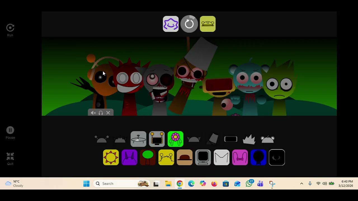The height and width of the screenshot is (201, 358).
Task: Expand the hidden system tray icons
Action: coord(302,183)
